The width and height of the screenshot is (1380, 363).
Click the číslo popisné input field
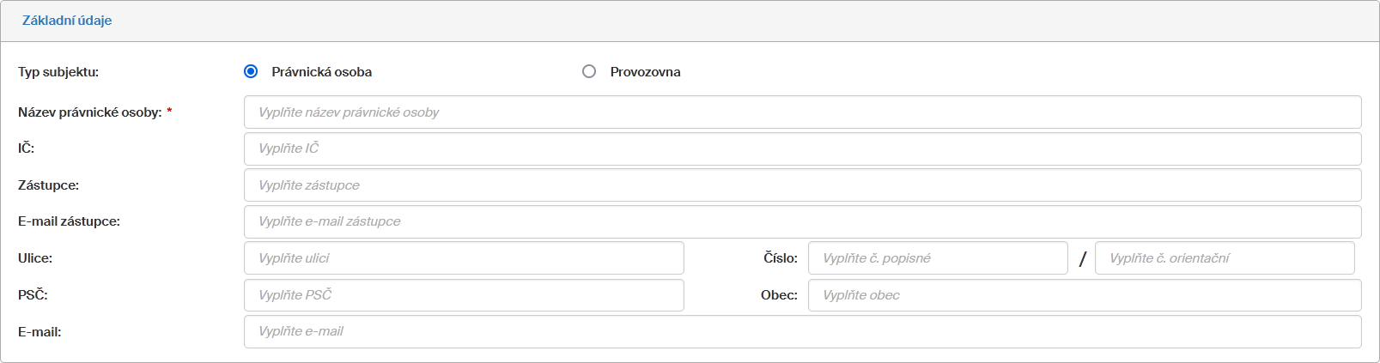coord(937,258)
